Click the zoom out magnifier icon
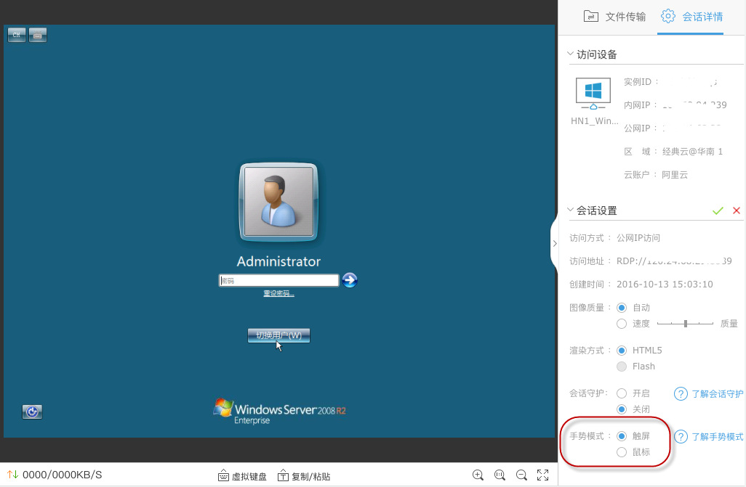The image size is (746, 487). [x=521, y=475]
